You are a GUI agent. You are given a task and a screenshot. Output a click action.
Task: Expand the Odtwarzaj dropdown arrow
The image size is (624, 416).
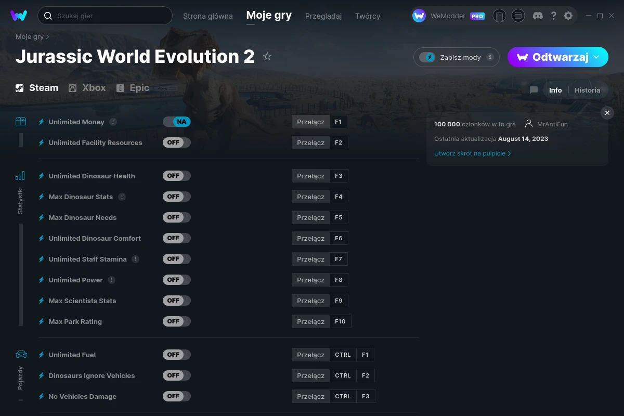click(x=596, y=57)
